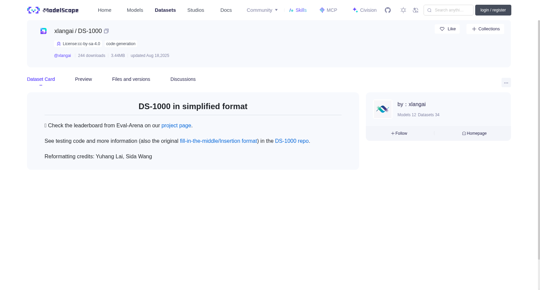The image size is (540, 290).
Task: Open the Studios menu item
Action: (x=196, y=10)
